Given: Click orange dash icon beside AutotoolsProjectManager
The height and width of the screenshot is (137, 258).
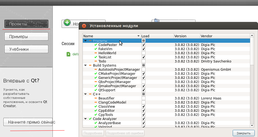Looking at the screenshot, I should click(x=96, y=70).
